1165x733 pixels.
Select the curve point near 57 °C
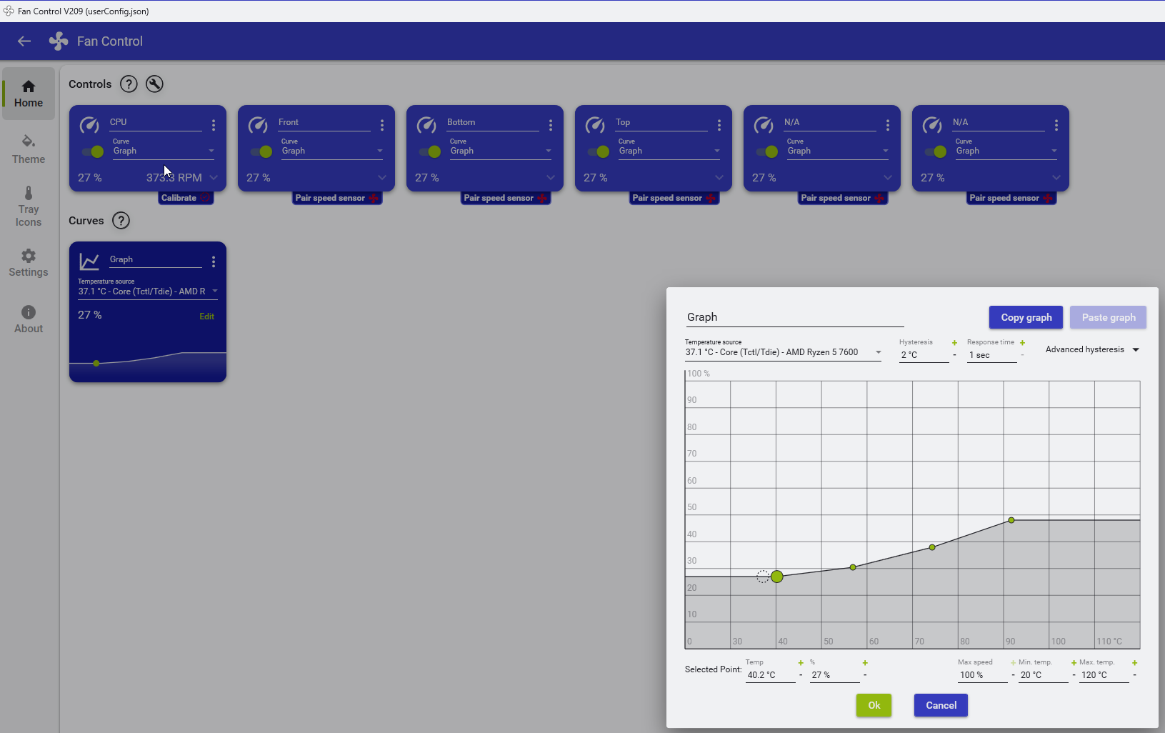pyautogui.click(x=853, y=567)
